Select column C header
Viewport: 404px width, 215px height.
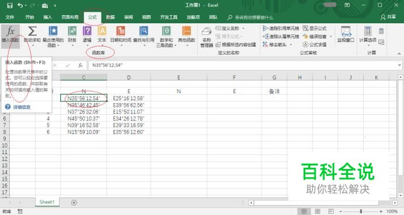click(x=83, y=77)
